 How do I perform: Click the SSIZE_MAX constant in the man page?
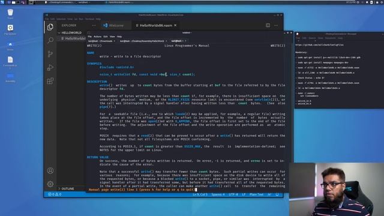[x=193, y=146]
